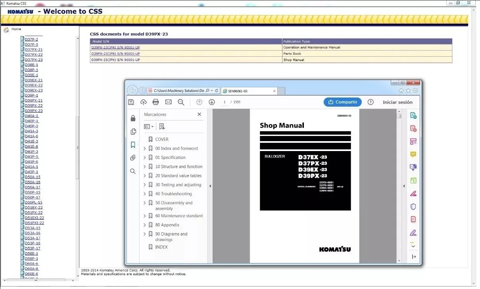Open the bookmark options dropdown menu
480x289 pixels.
coord(149,126)
